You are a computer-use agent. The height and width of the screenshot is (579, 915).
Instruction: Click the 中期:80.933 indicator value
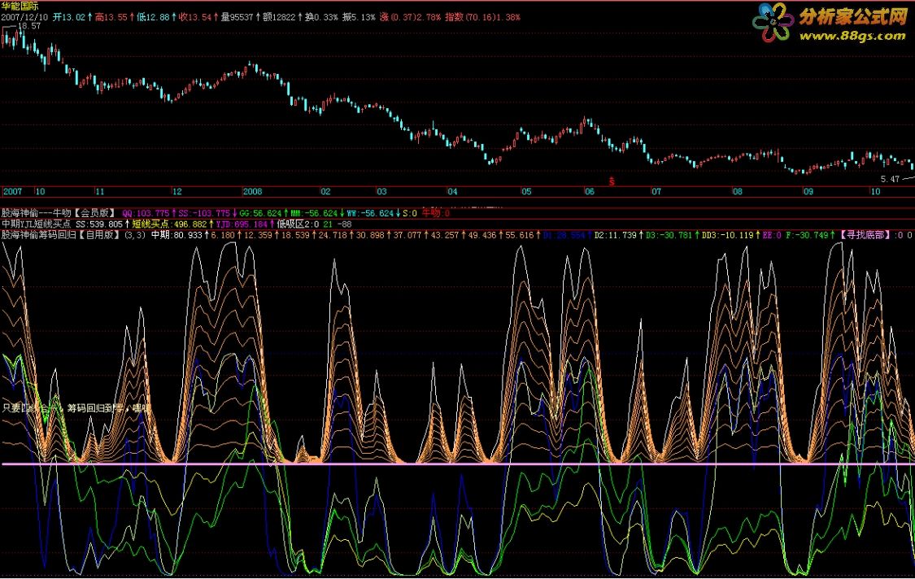(x=176, y=235)
